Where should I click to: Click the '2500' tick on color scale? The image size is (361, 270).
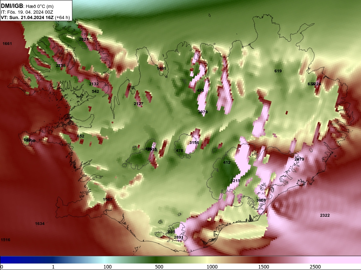315,267
